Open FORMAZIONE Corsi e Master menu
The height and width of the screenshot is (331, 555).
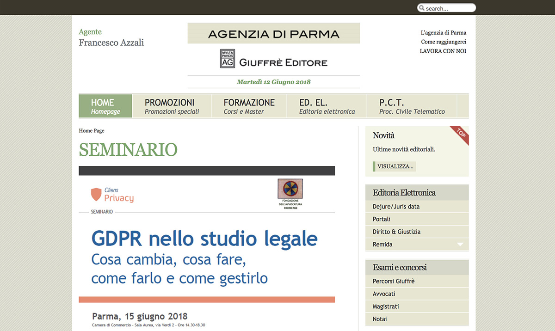249,106
